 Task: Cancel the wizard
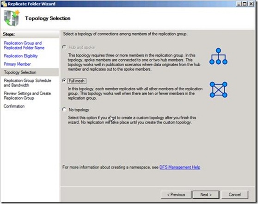(234, 195)
